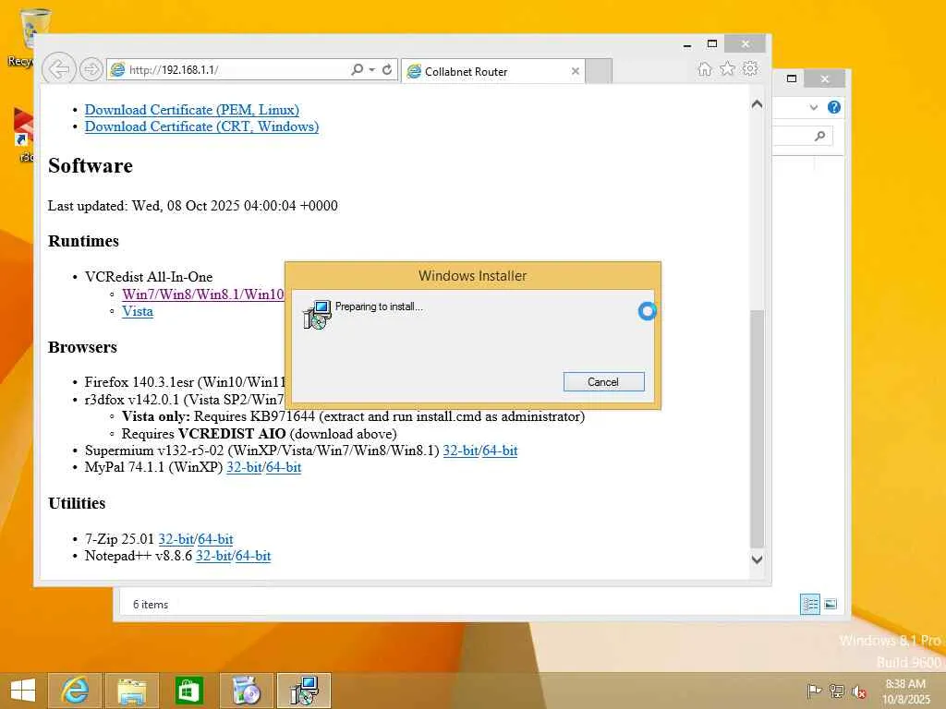Click the page scrollbar up arrow

(x=758, y=104)
